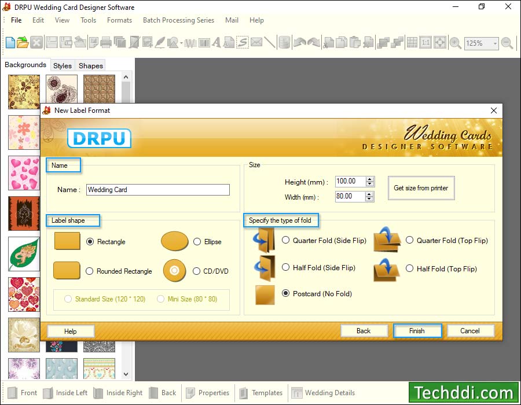The image size is (521, 405).
Task: Click the New document toolbar icon
Action: click(x=10, y=43)
